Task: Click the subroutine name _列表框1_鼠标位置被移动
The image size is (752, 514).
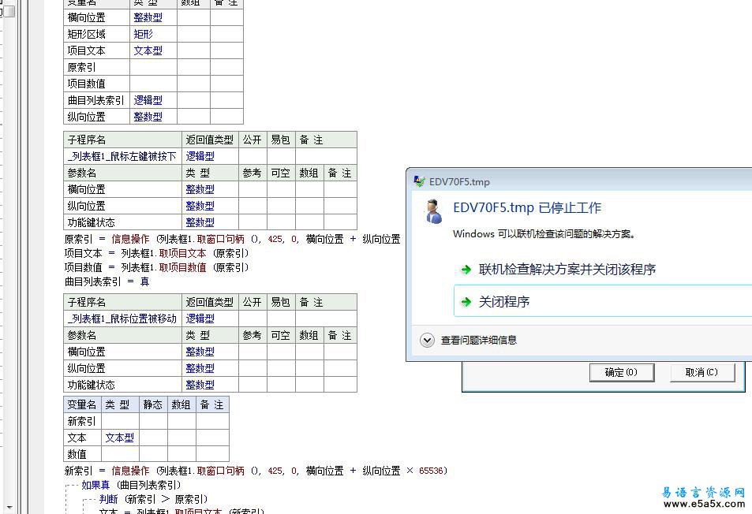Action: [x=122, y=318]
